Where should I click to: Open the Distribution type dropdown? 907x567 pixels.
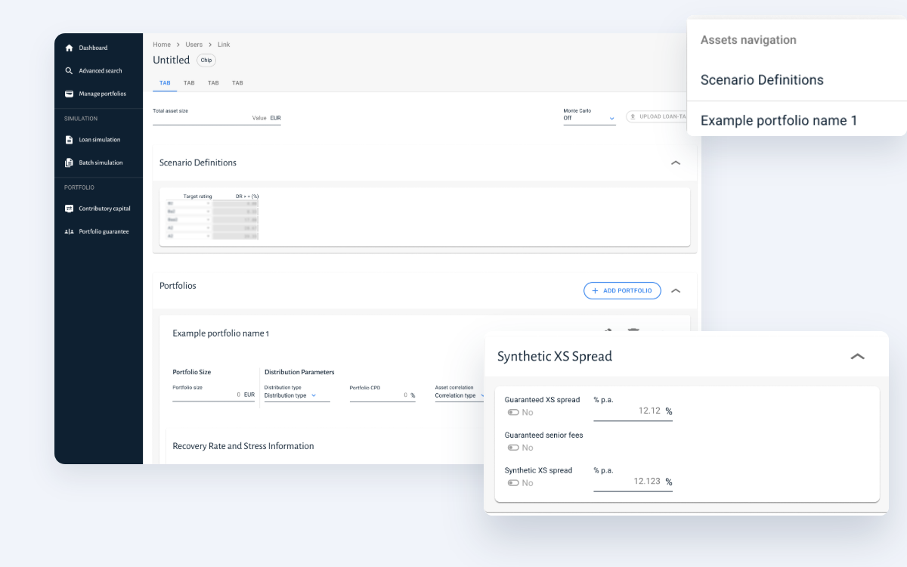(297, 395)
